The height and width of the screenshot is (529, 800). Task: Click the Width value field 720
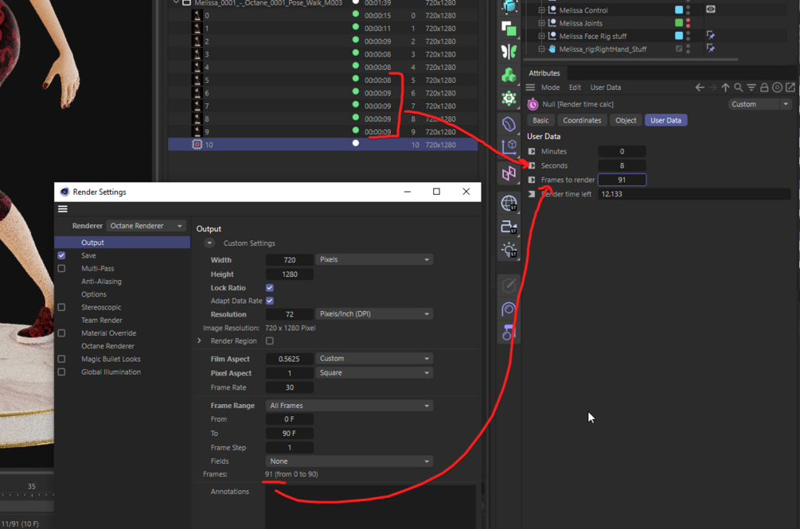coord(290,260)
